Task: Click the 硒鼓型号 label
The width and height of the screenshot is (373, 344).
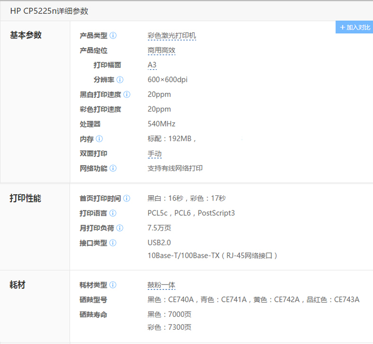Action: (93, 300)
